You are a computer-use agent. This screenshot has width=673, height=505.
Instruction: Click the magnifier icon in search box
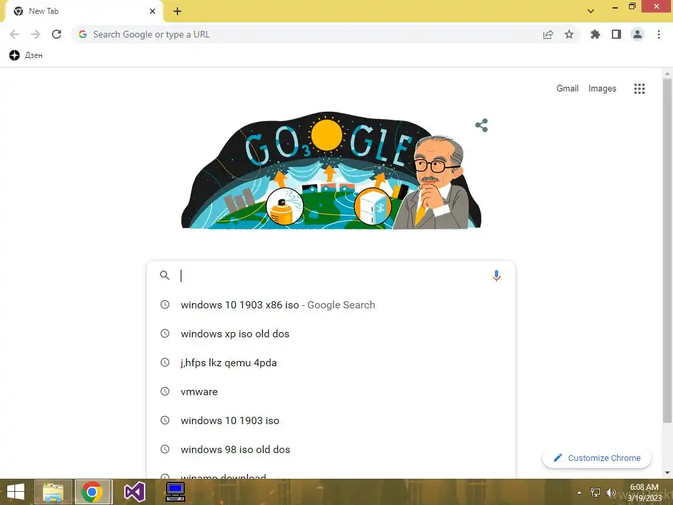click(164, 276)
